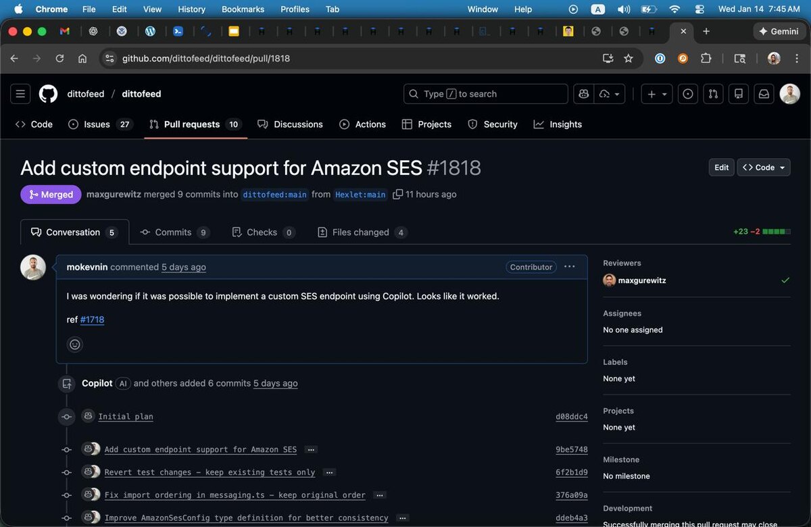Open commit hash d08ddc4
Image resolution: width=811 pixels, height=527 pixels.
point(572,417)
